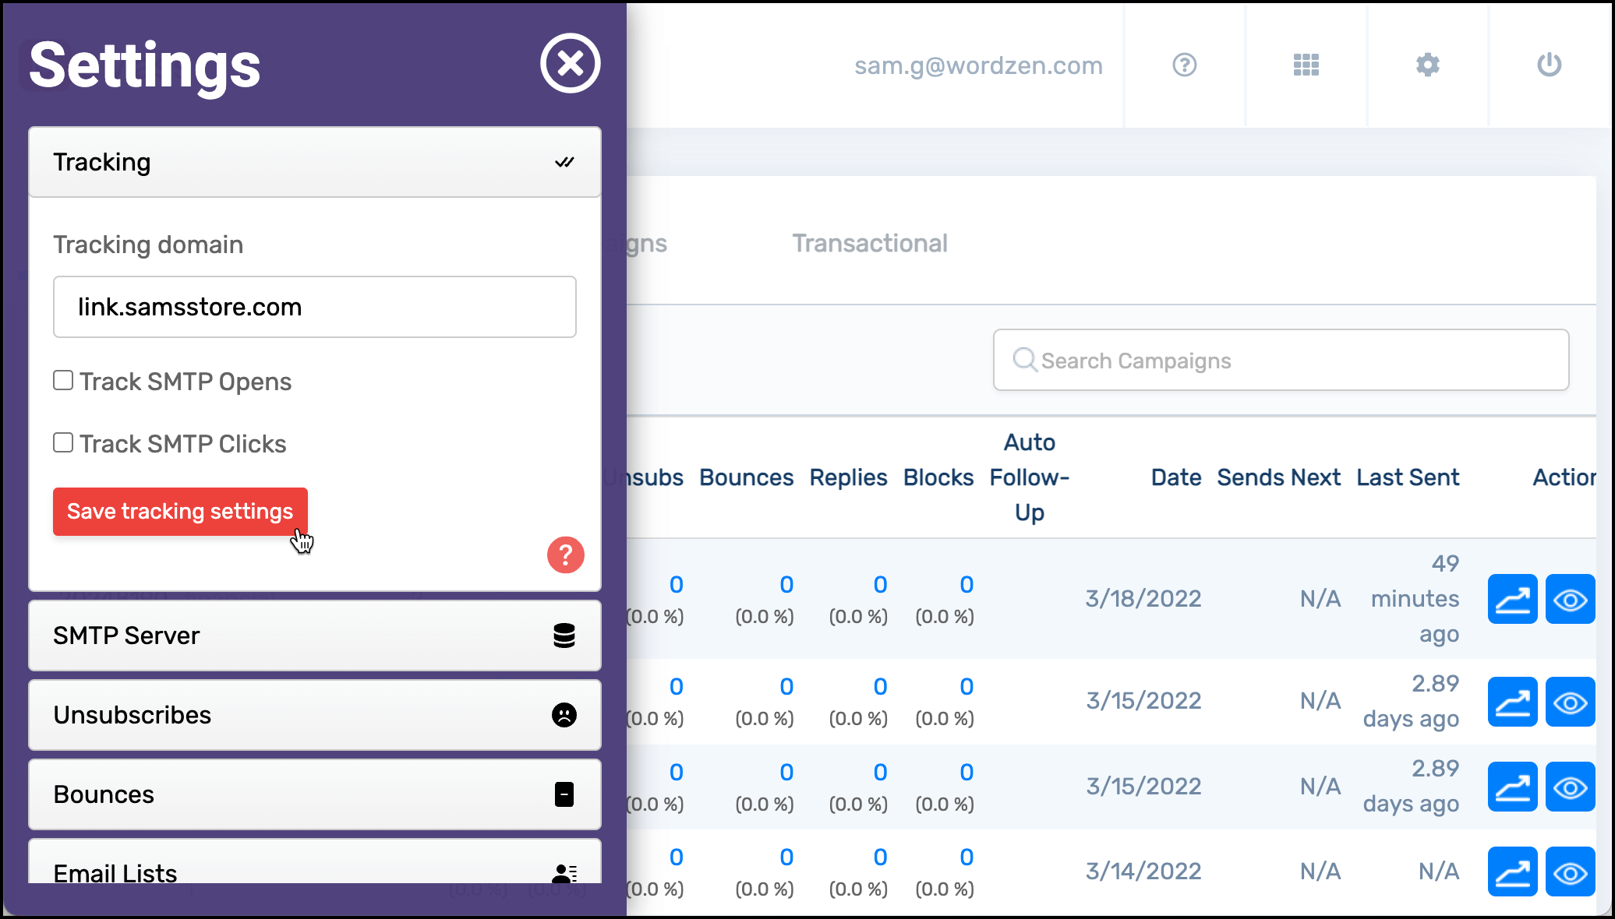Open stats chart for 3/18/2022 campaign
The height and width of the screenshot is (919, 1615).
[x=1513, y=599]
